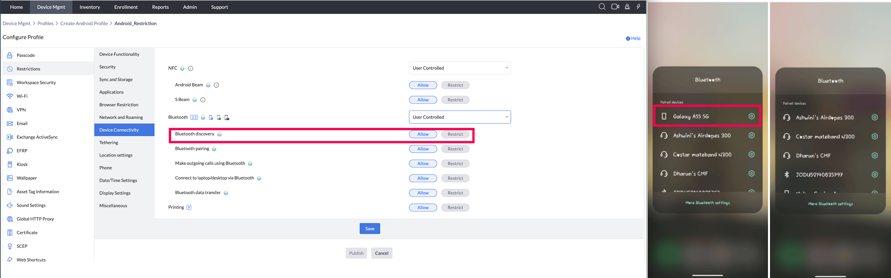Expand the Bluetooth User Controlled dropdown
Viewport: 891px width, 278px height.
pyautogui.click(x=460, y=117)
